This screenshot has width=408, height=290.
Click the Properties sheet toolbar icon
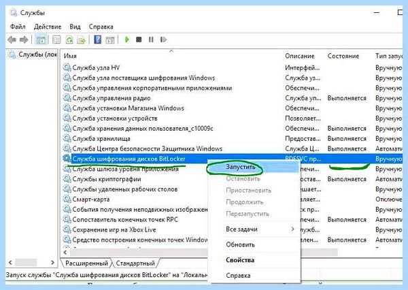pos(56,40)
